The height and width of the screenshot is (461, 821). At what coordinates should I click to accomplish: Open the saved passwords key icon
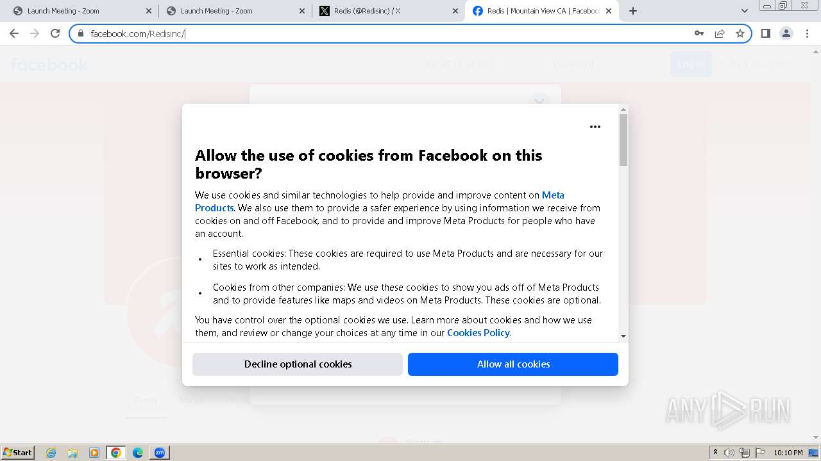699,33
